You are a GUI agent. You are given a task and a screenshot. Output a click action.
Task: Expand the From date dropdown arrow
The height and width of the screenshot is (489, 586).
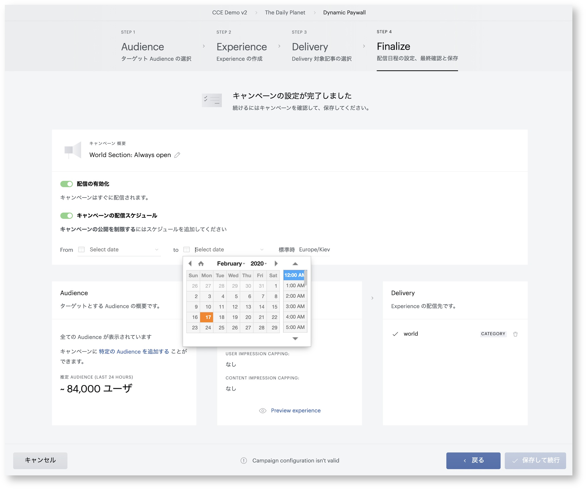(157, 250)
